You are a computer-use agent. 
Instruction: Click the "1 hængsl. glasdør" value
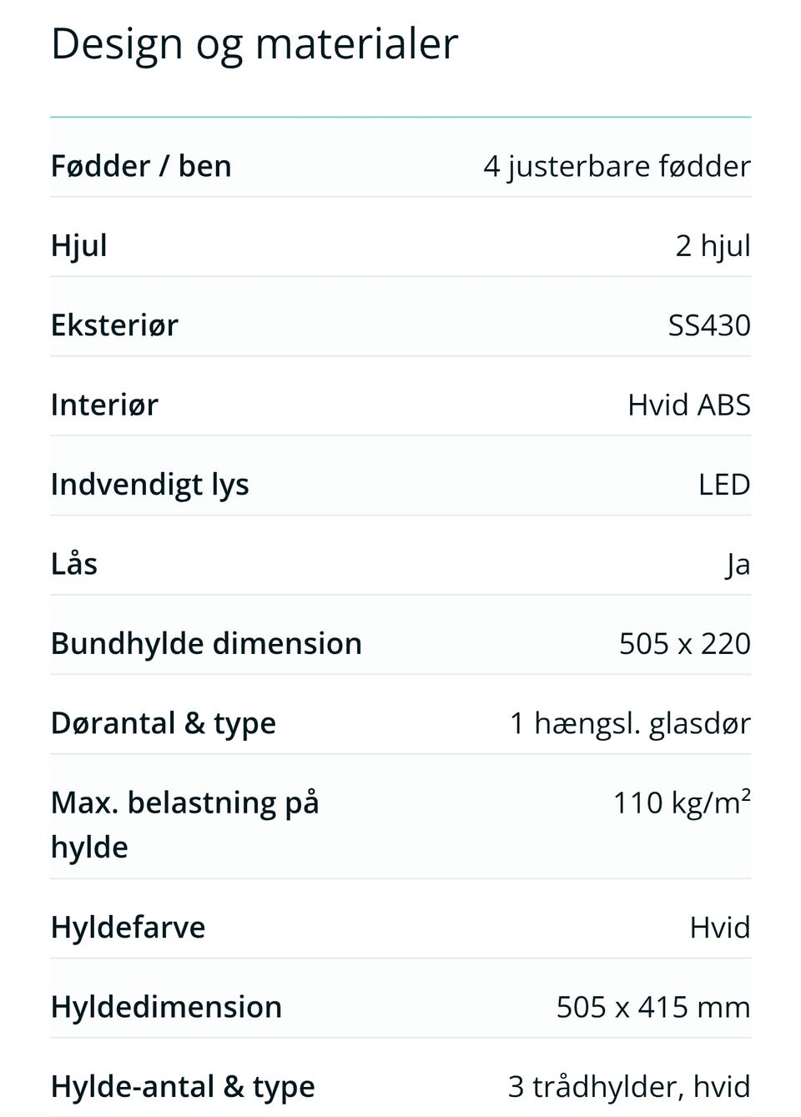(630, 722)
